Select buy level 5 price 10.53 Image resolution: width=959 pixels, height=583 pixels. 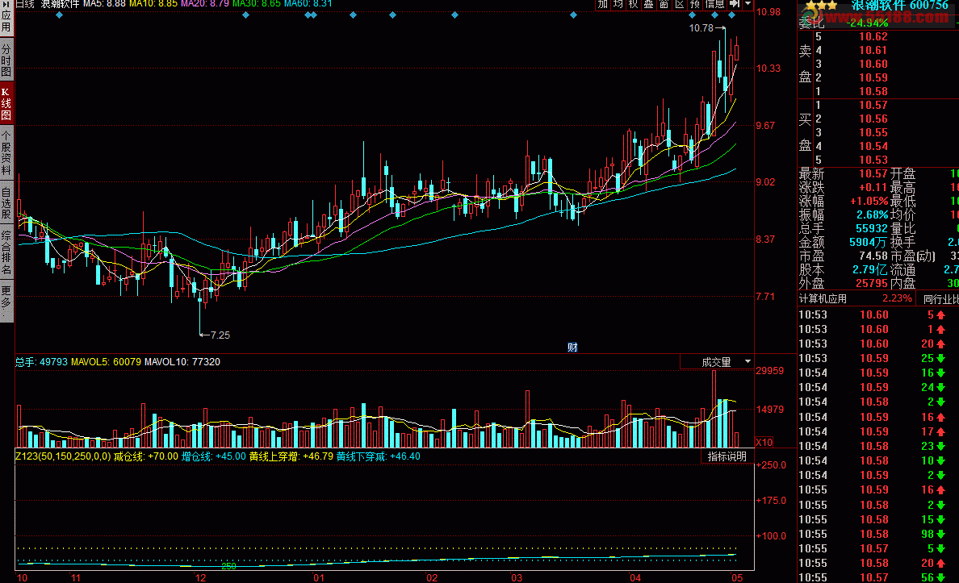(873, 160)
